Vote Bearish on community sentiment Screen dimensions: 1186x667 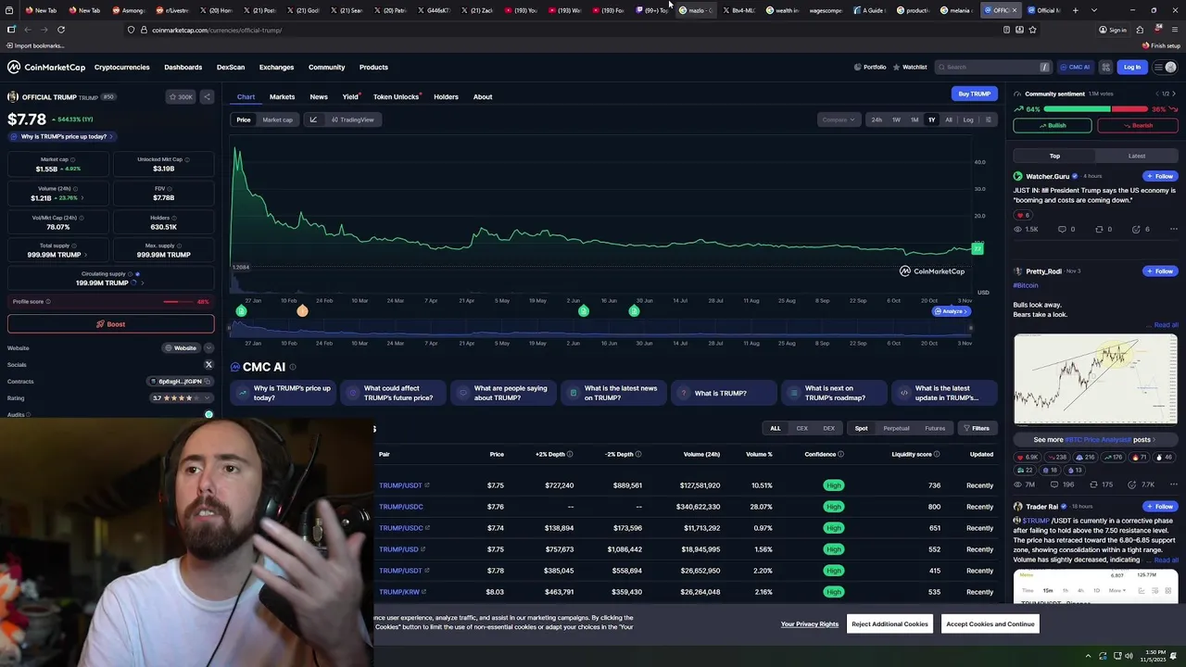coord(1138,125)
